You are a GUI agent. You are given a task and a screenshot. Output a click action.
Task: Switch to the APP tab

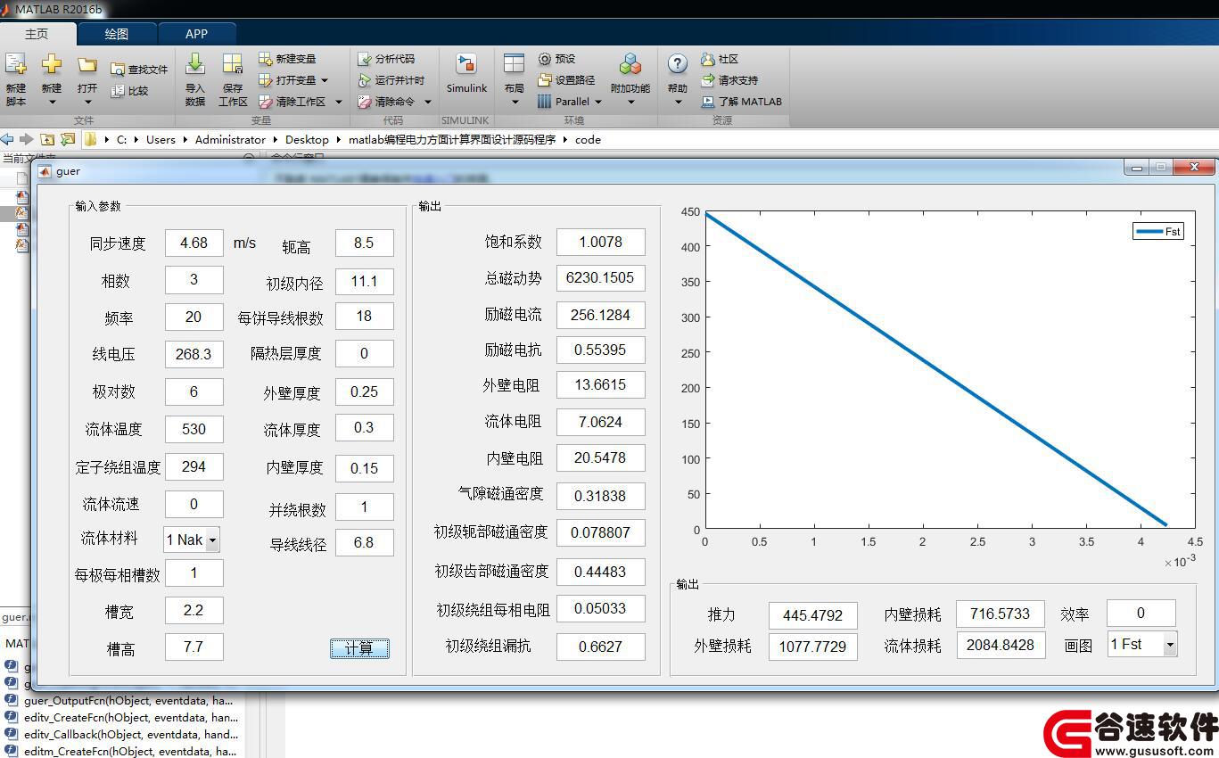pos(197,34)
